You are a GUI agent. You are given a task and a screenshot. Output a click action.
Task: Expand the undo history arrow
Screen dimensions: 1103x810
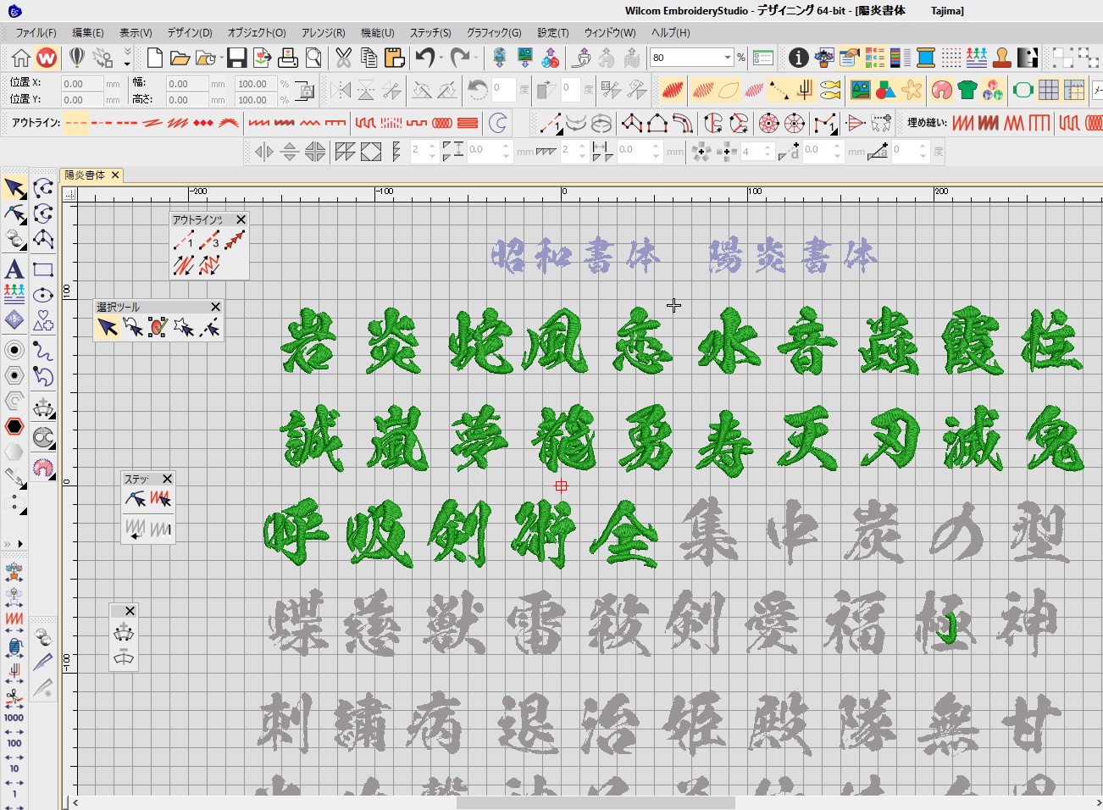[441, 58]
